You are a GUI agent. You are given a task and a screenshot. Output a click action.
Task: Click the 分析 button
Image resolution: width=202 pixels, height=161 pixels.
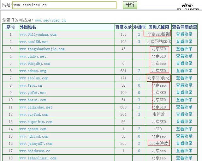[x=130, y=5]
